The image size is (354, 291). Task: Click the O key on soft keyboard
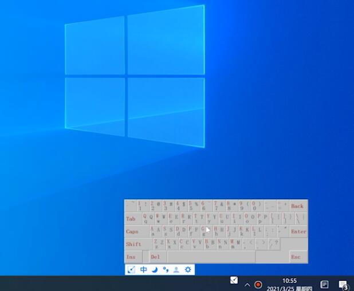pos(250,218)
